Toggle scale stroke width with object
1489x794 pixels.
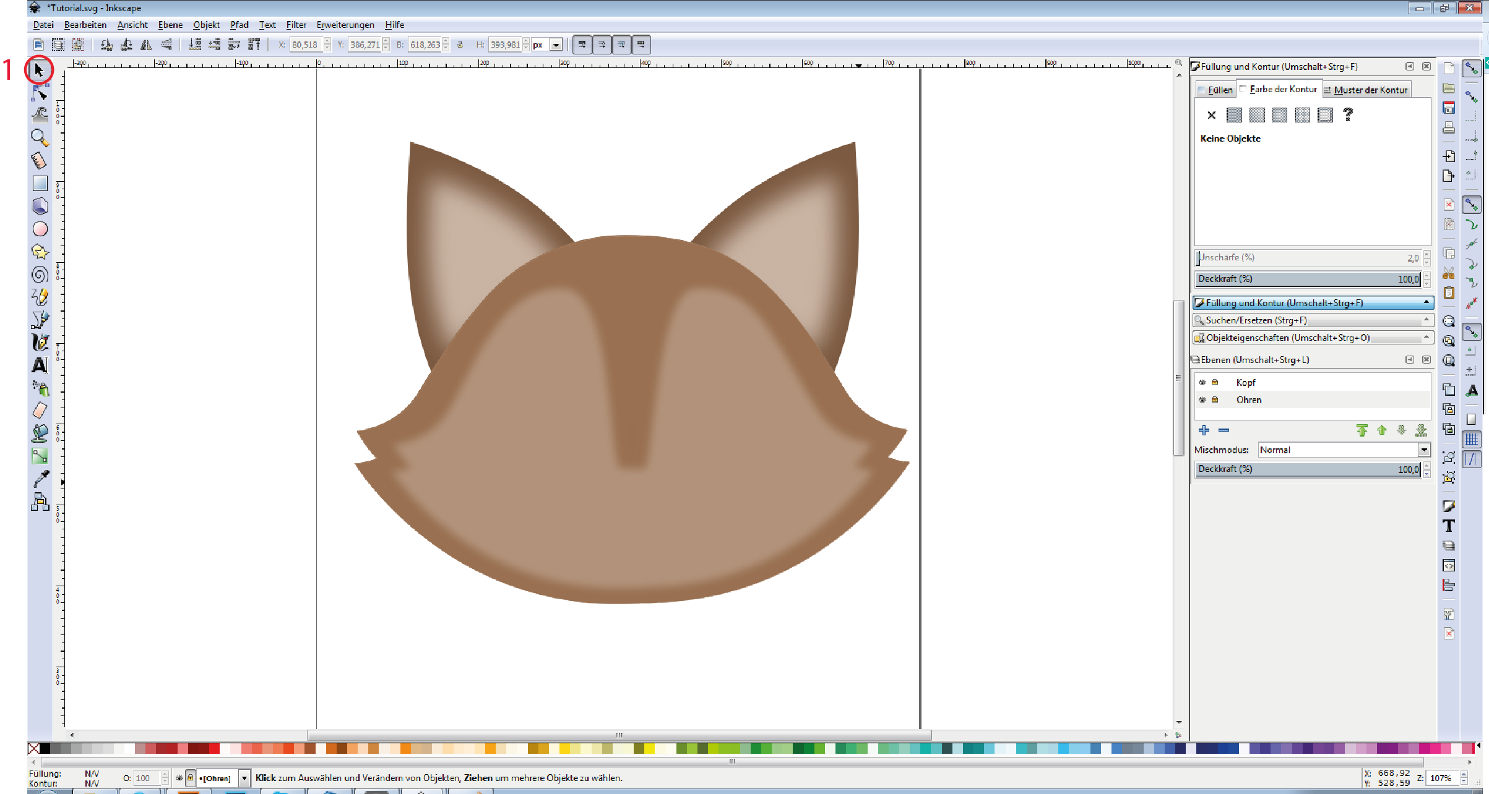pyautogui.click(x=582, y=45)
